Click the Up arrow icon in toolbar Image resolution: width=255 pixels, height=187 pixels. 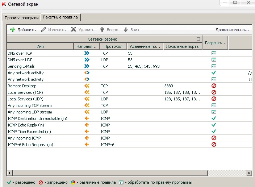coord(102,30)
